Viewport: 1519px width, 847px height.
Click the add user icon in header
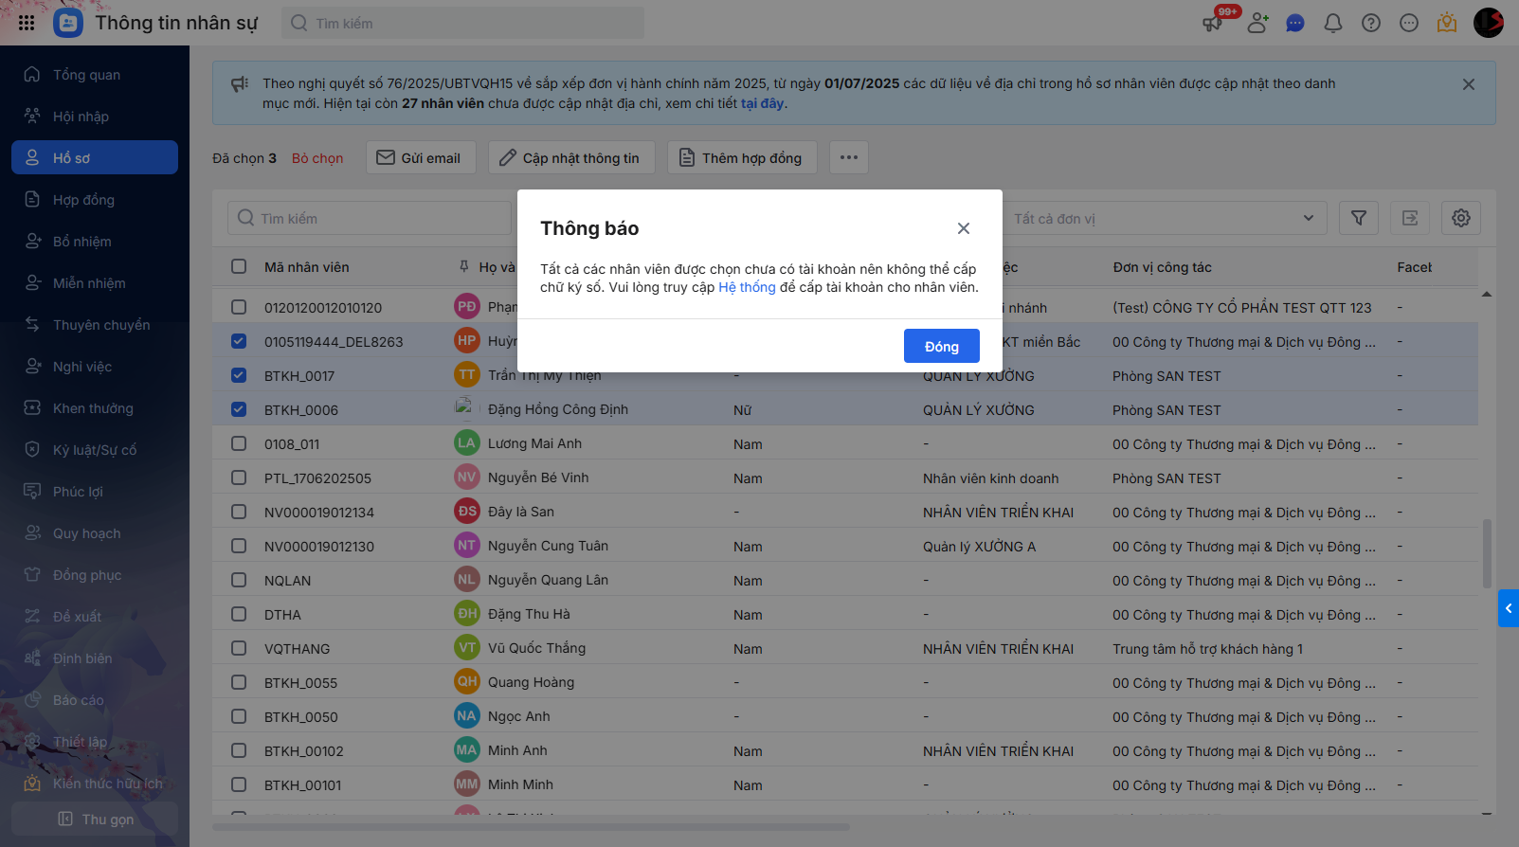[x=1257, y=23]
